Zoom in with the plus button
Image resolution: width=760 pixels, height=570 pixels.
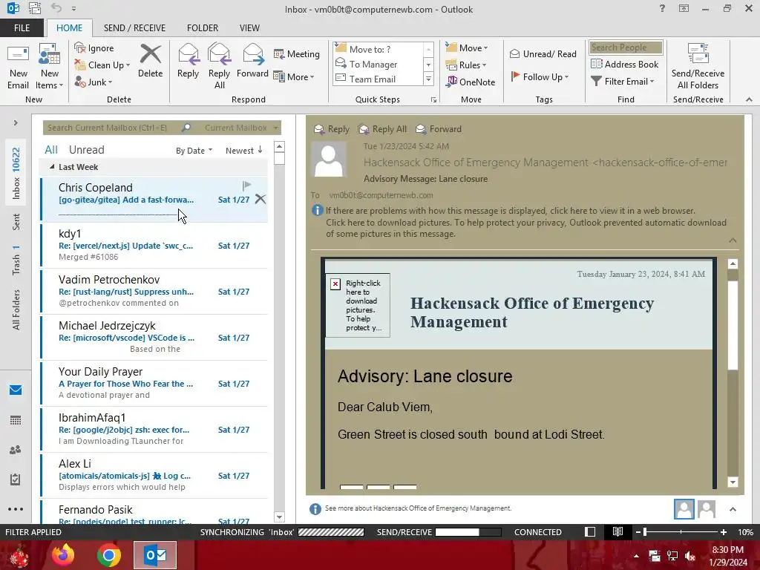click(724, 532)
